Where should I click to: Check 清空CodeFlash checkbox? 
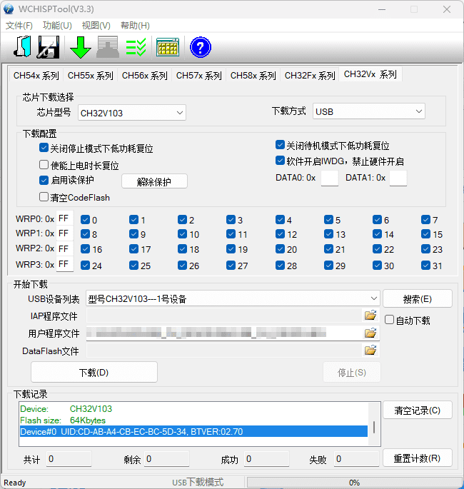pyautogui.click(x=44, y=197)
